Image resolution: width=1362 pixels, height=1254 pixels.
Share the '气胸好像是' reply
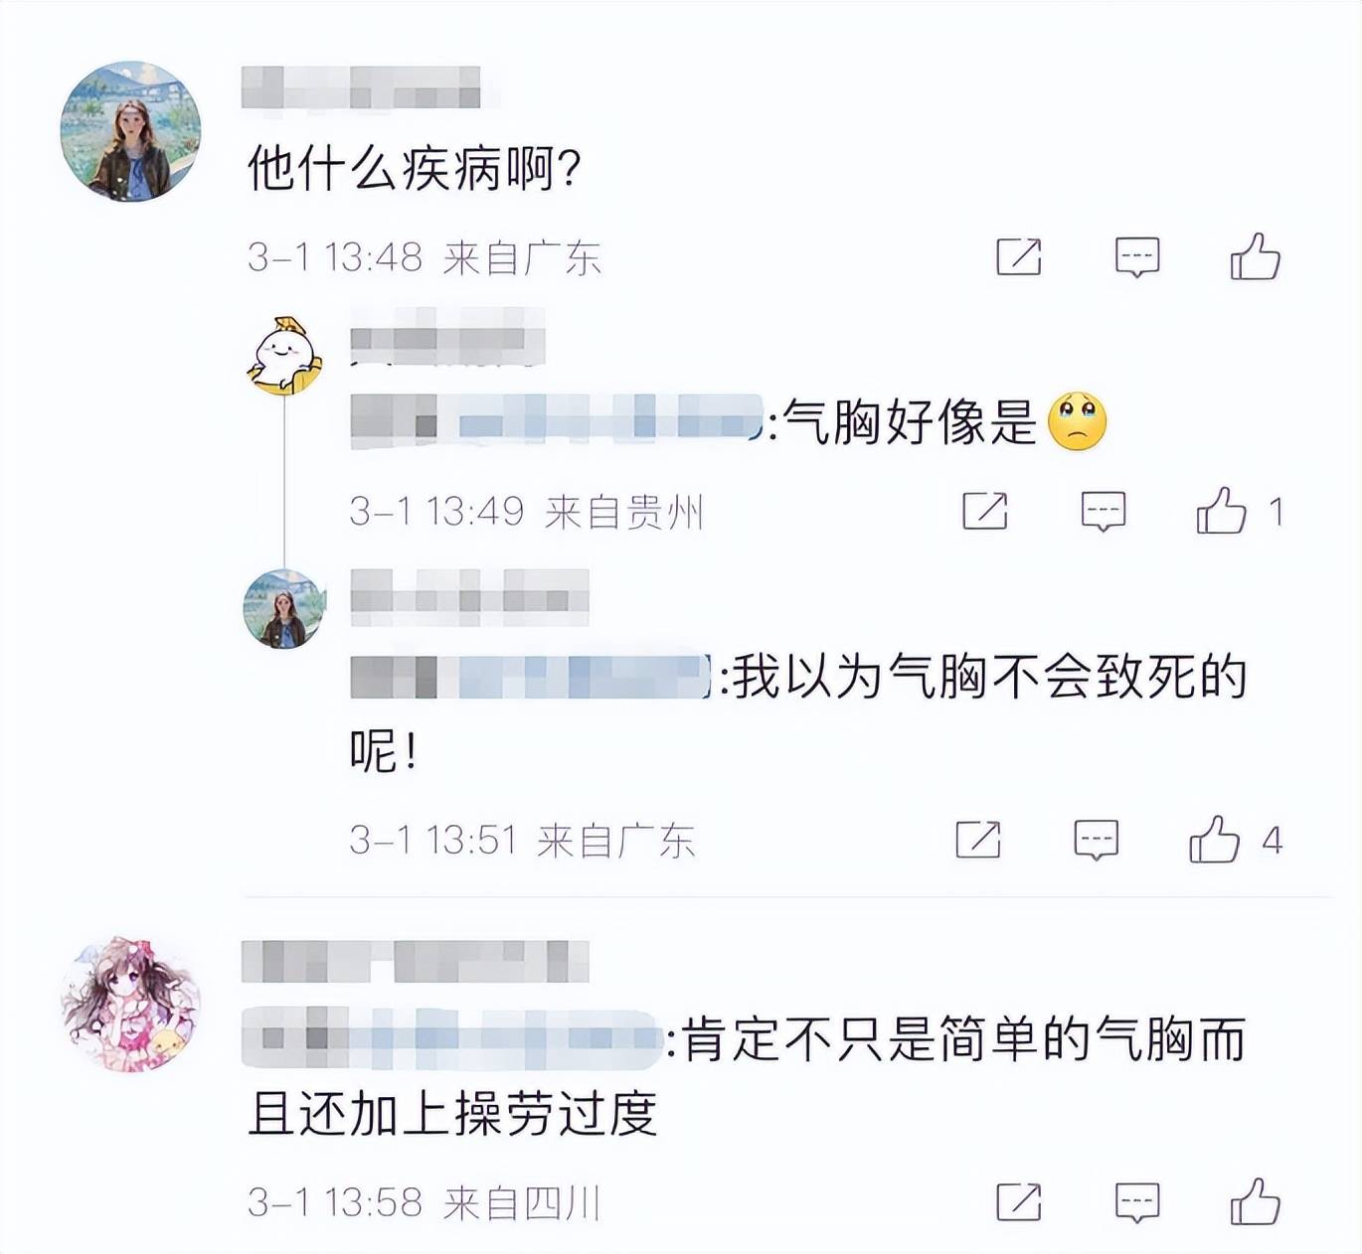click(x=985, y=511)
